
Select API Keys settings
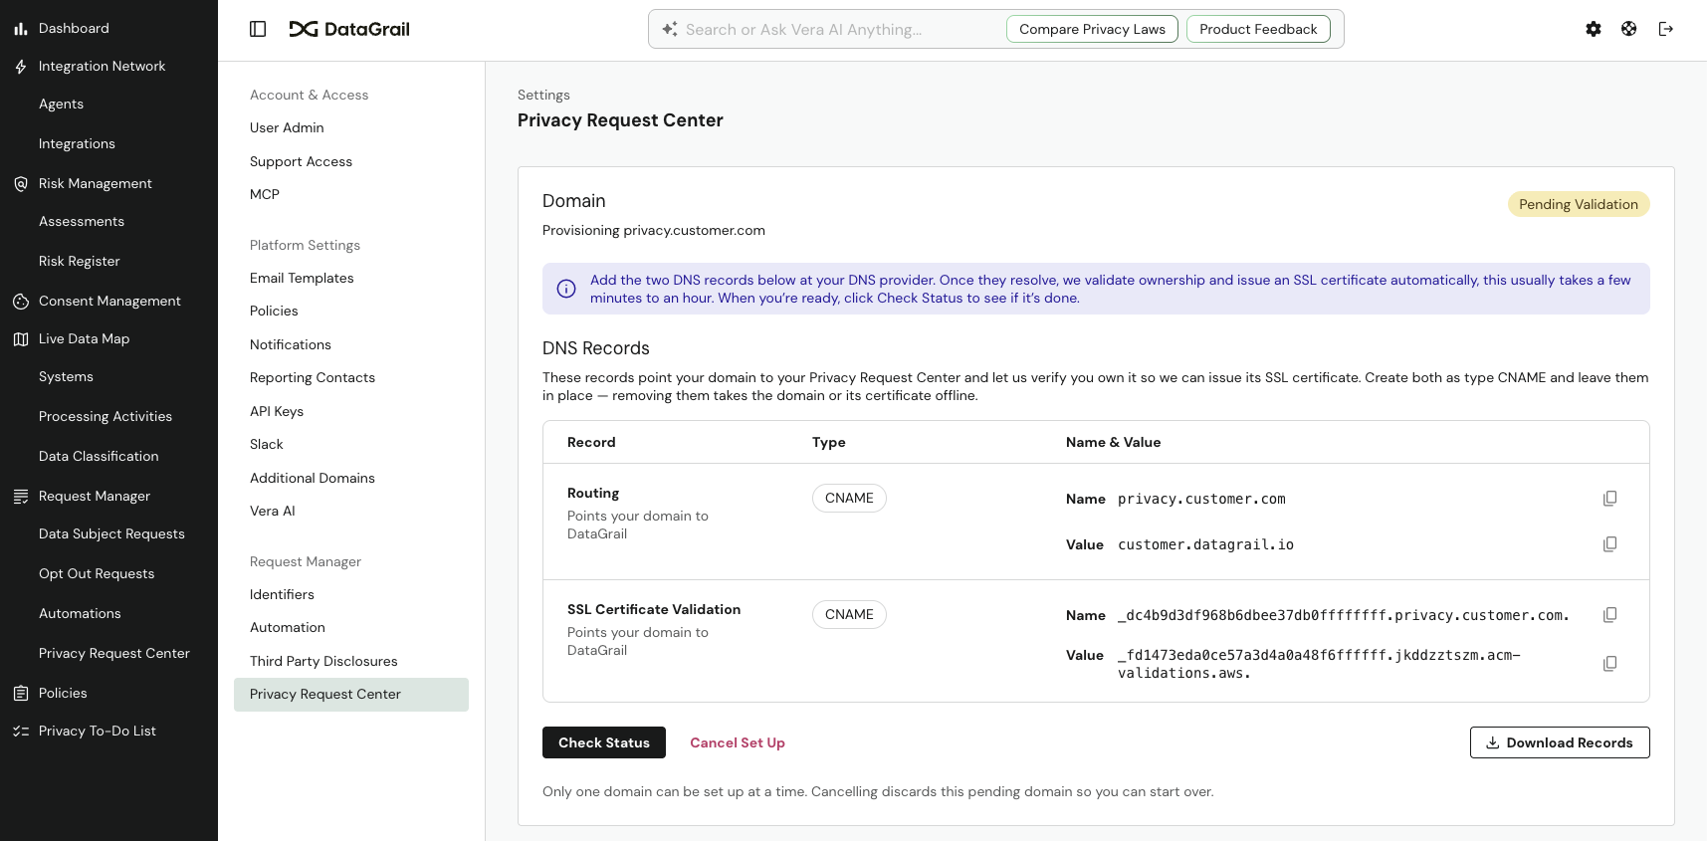point(277,412)
